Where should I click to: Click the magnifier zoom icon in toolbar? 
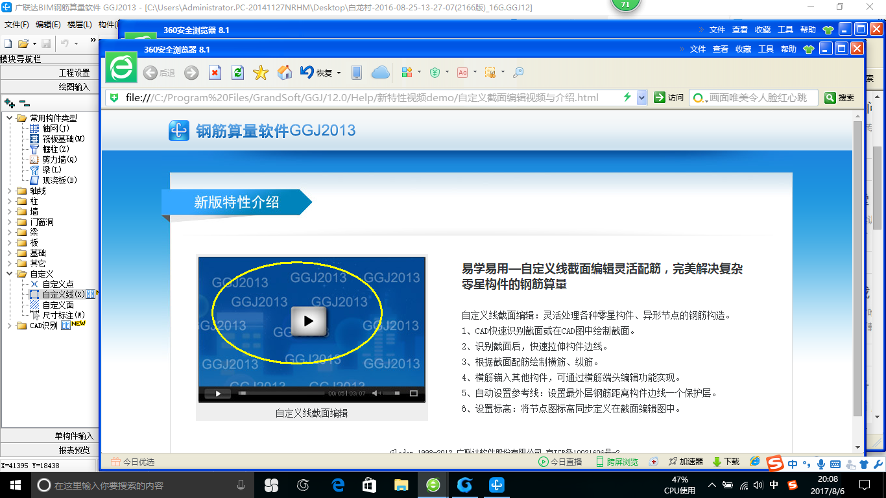[518, 73]
